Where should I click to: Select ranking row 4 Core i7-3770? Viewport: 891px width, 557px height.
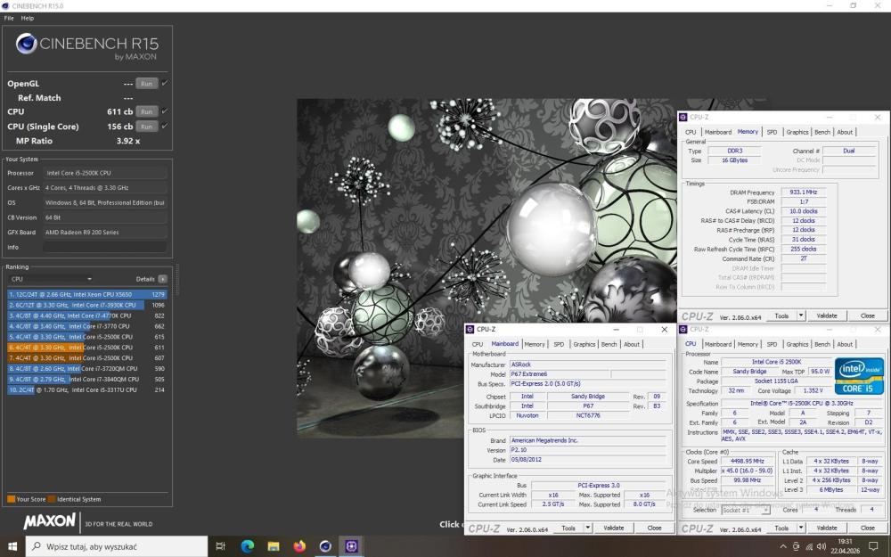click(x=87, y=326)
